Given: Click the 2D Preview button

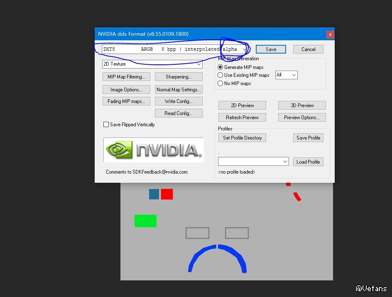Looking at the screenshot, I should point(242,105).
